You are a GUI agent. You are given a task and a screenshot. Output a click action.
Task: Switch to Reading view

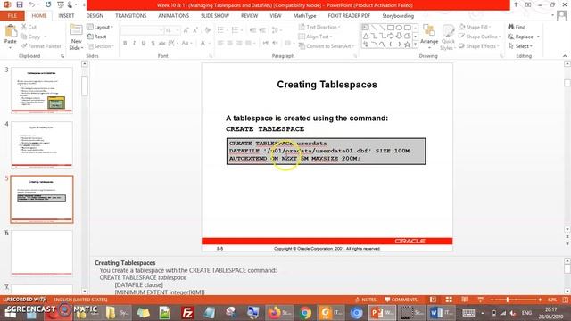tap(464, 300)
